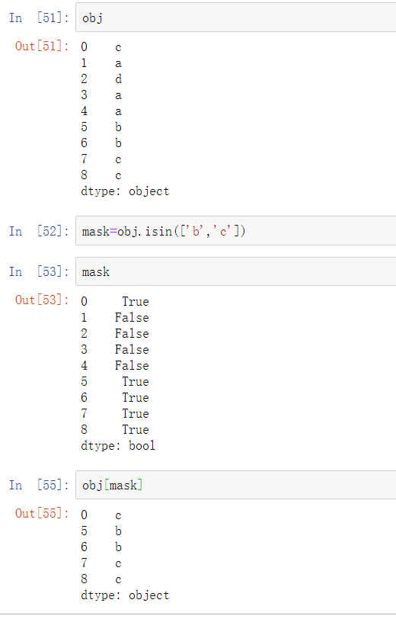
Task: Click the 'd' value at index 2
Action: pyautogui.click(x=118, y=79)
